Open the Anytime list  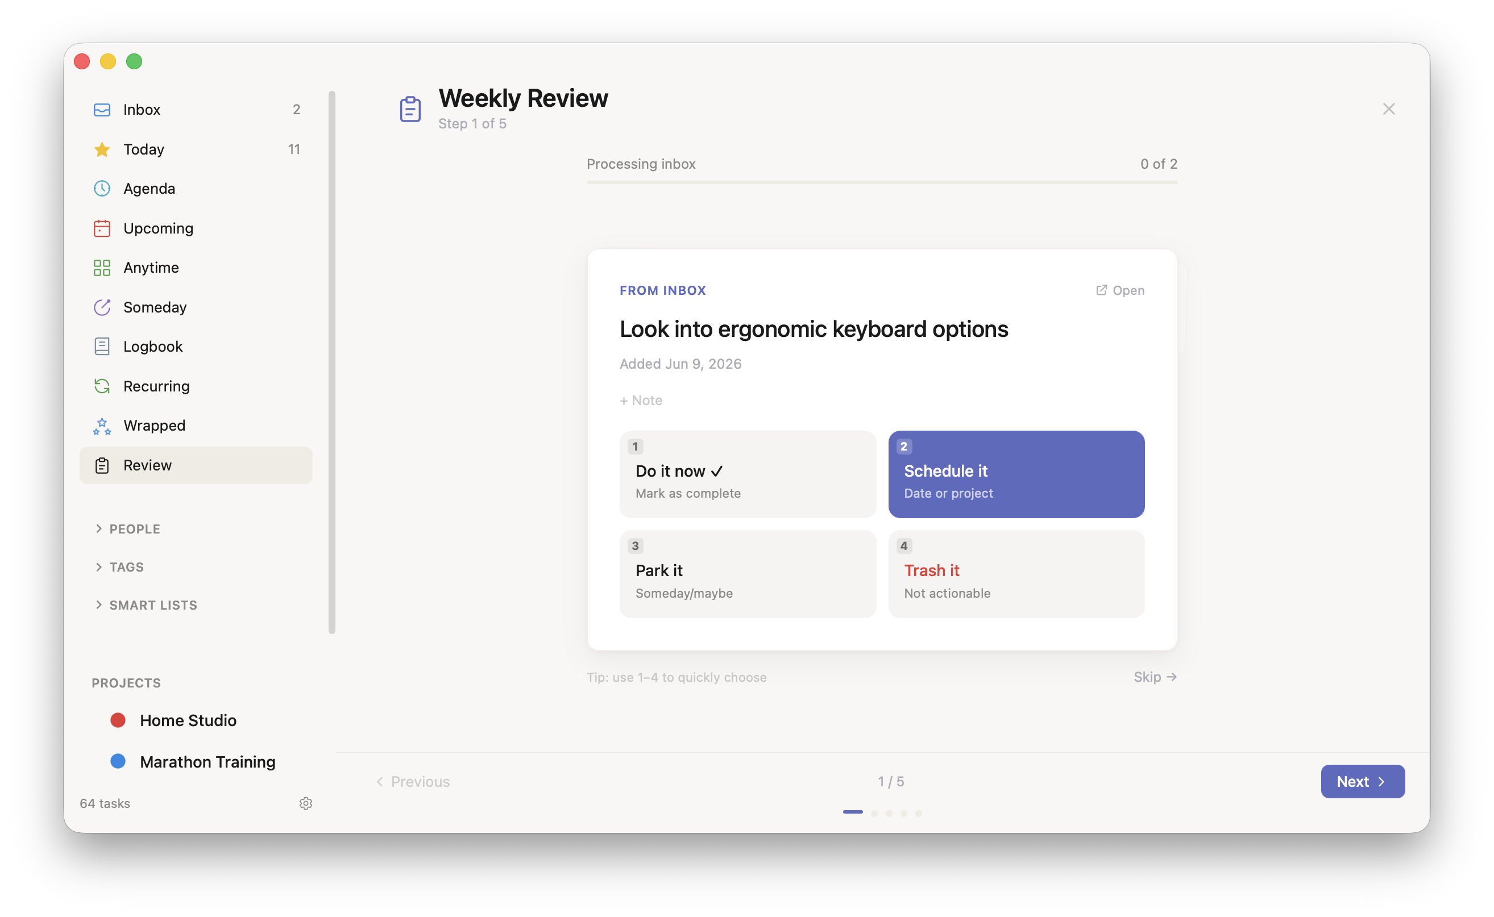196,268
